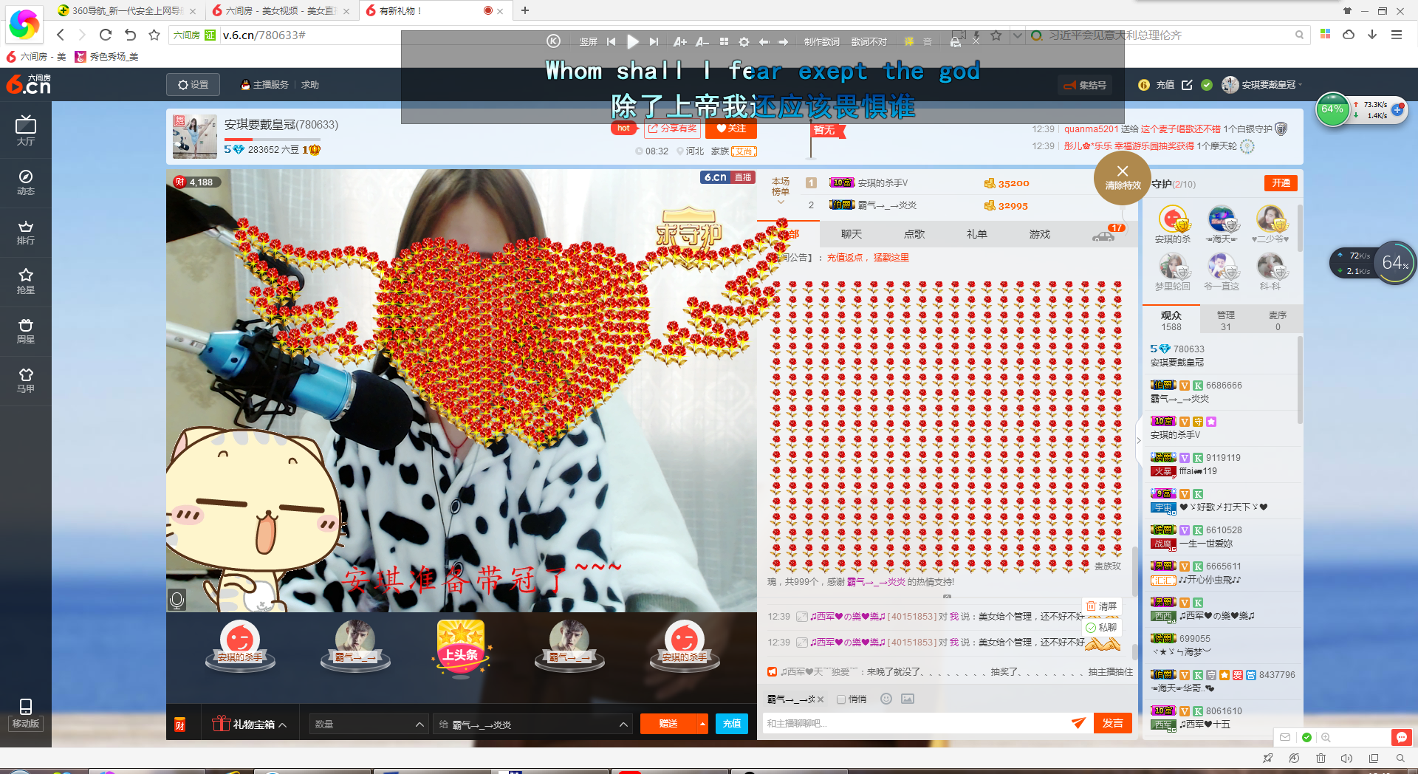Open browser hamburger menu
The height and width of the screenshot is (774, 1418).
[x=1397, y=35]
